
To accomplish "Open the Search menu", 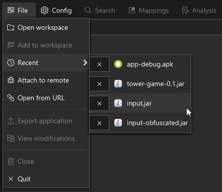I will point(100,10).
